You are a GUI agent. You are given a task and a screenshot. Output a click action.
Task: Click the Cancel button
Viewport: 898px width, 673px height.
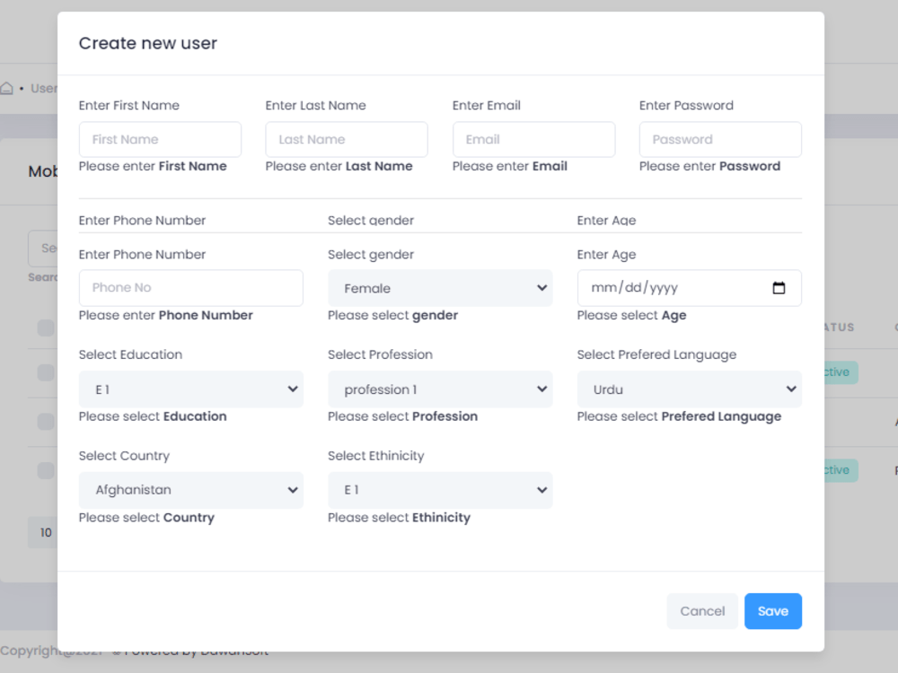[702, 611]
